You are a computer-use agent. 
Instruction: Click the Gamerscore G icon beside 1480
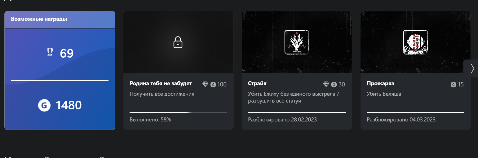[44, 106]
